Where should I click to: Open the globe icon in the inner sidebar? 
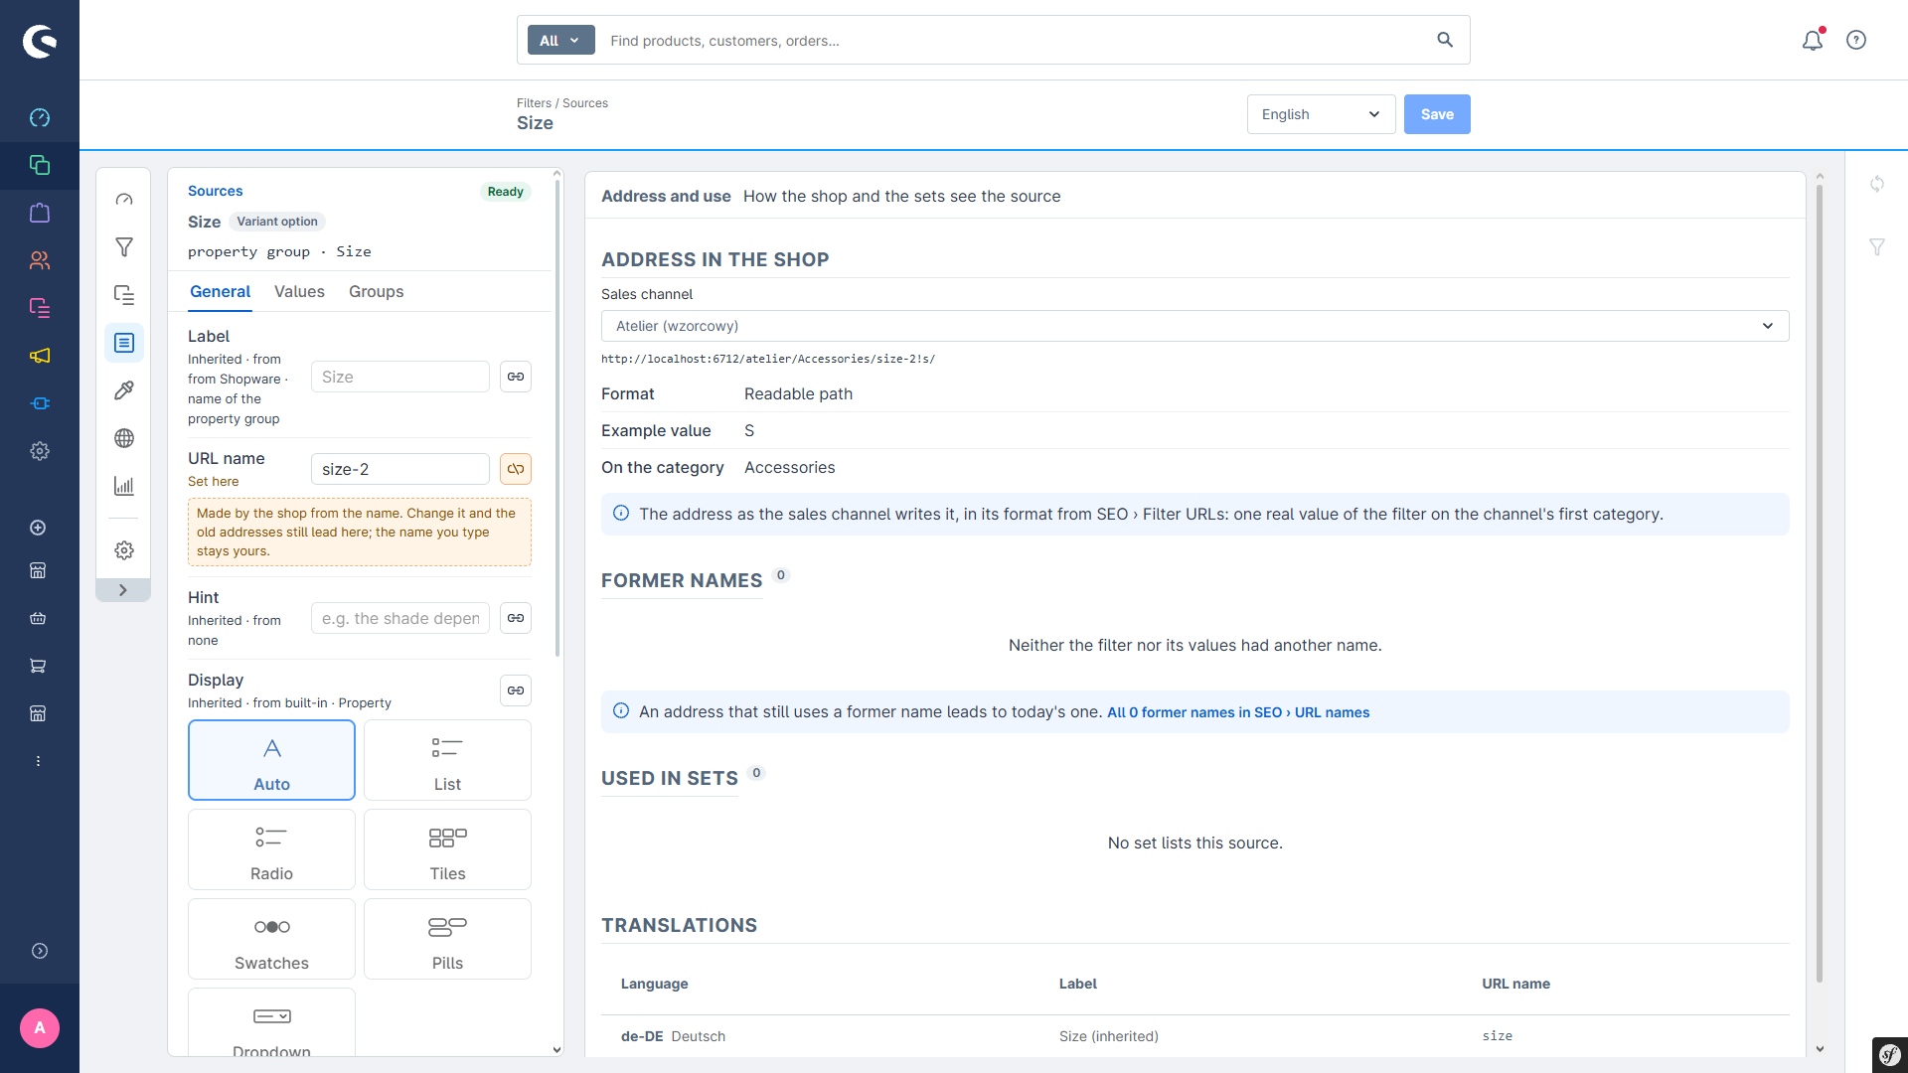coord(124,438)
